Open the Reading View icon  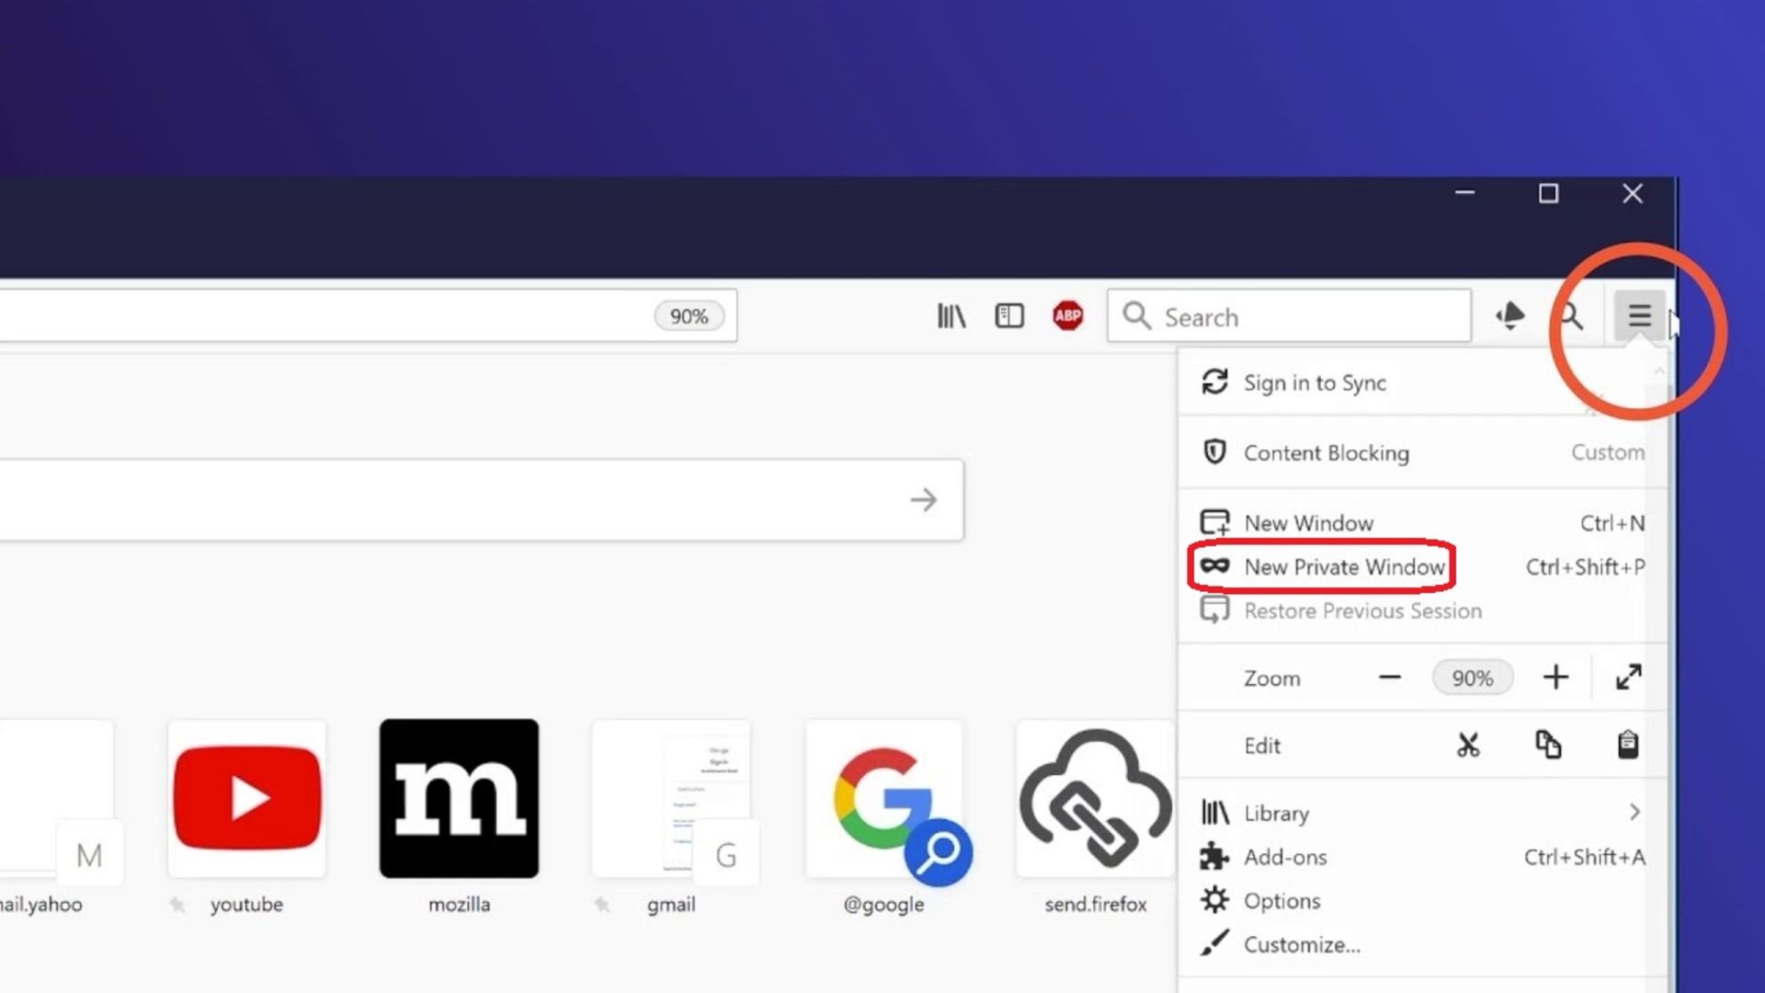coord(1009,316)
